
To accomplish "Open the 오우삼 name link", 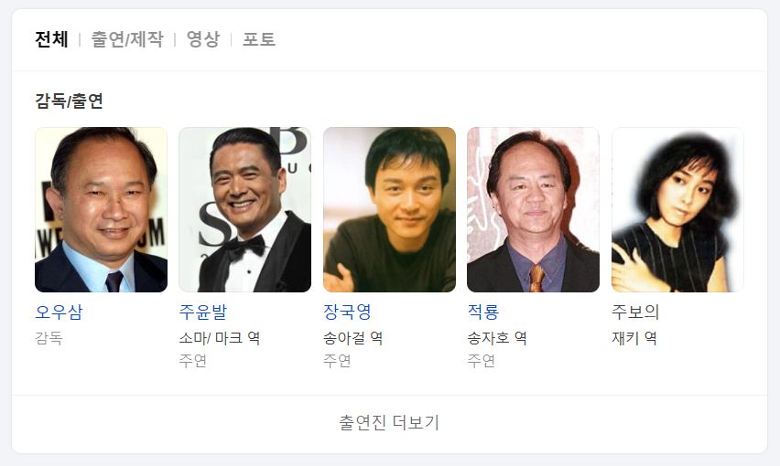I will pyautogui.click(x=59, y=312).
